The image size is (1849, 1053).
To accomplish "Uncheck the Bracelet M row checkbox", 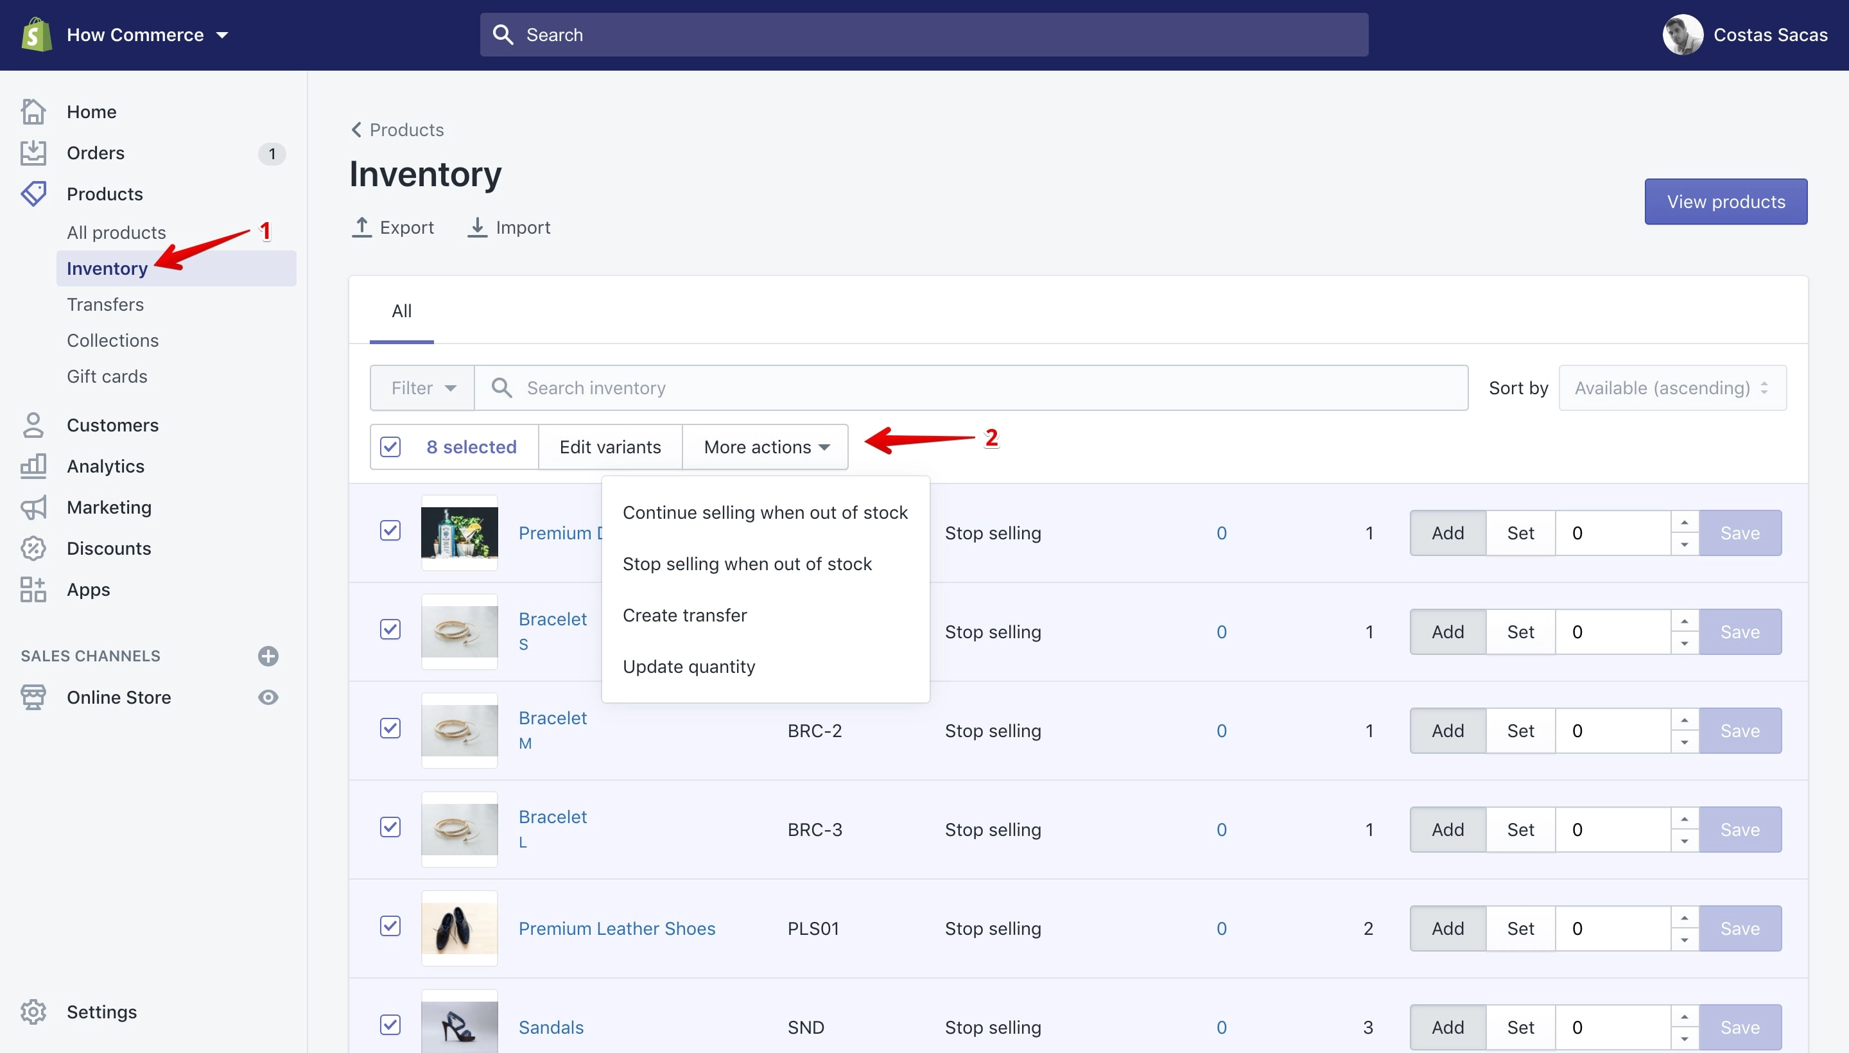I will [x=390, y=728].
